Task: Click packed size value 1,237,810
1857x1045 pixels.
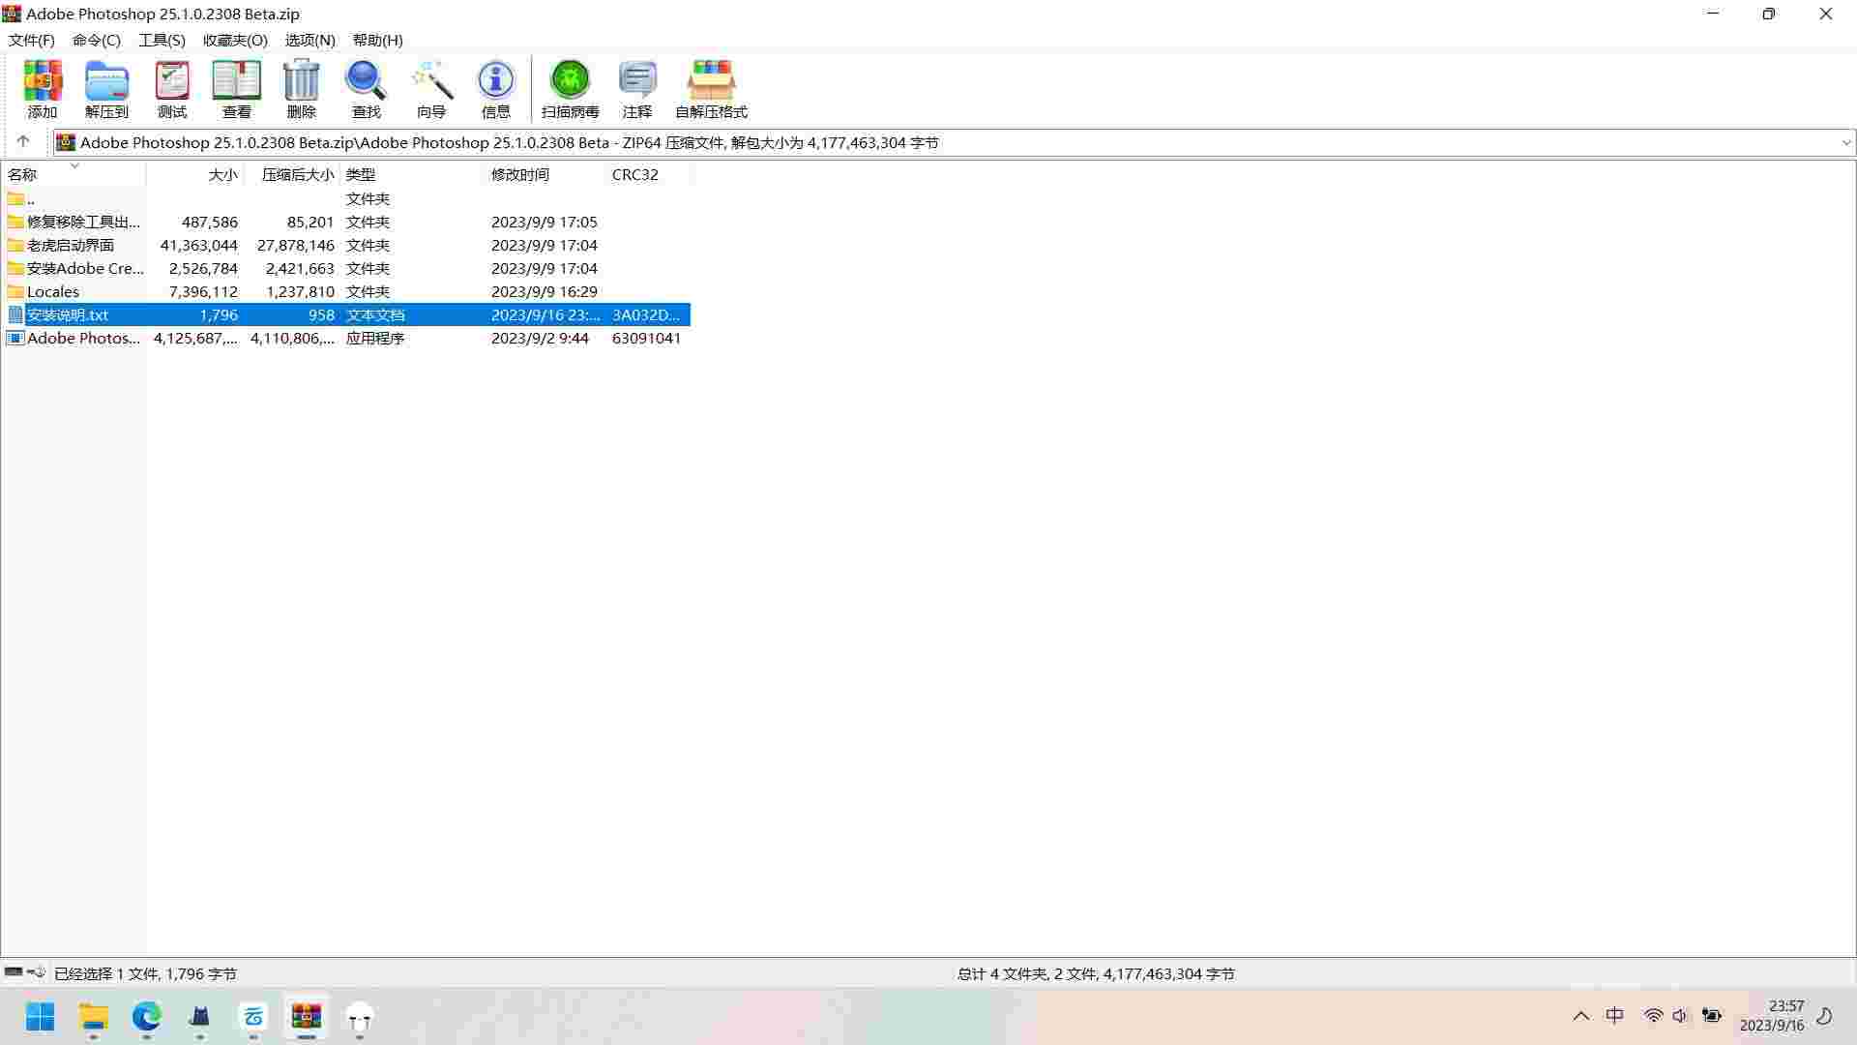Action: click(300, 291)
